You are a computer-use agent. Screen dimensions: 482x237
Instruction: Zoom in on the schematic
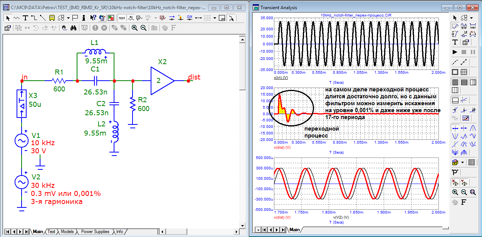pyautogui.click(x=134, y=28)
